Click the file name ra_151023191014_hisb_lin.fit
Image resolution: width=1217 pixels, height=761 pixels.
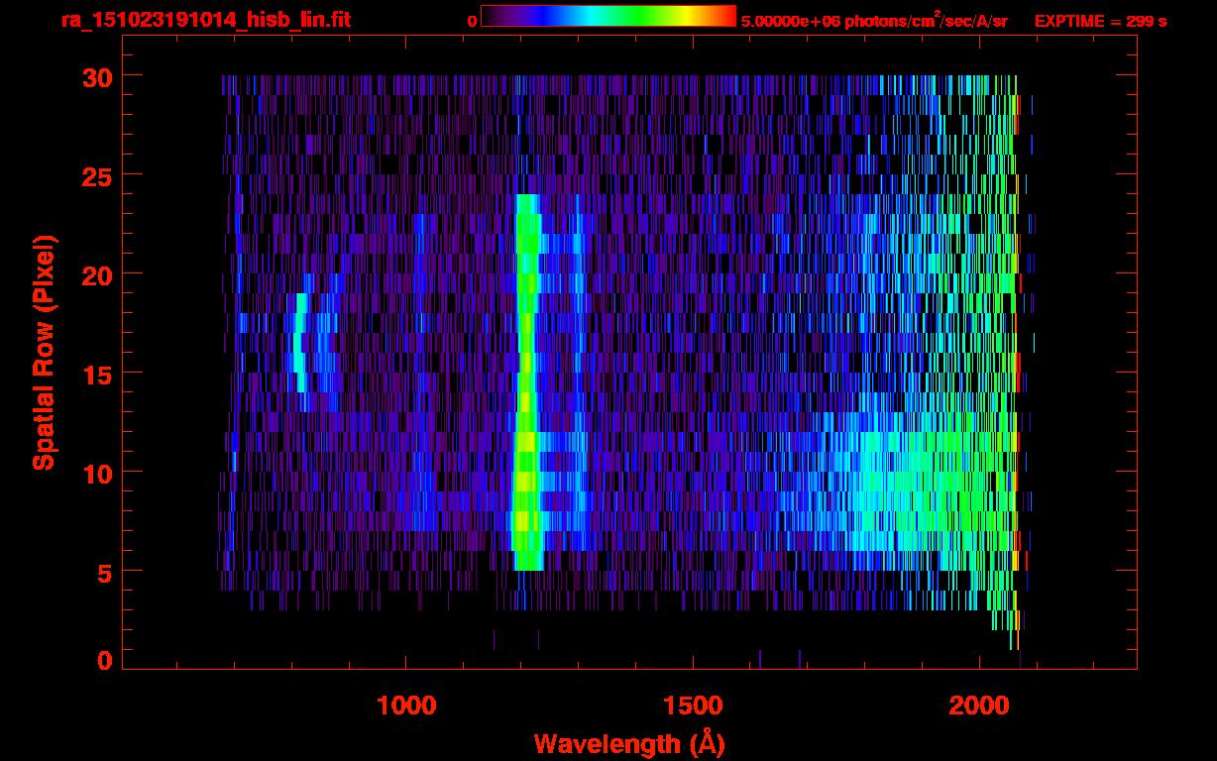click(x=205, y=20)
